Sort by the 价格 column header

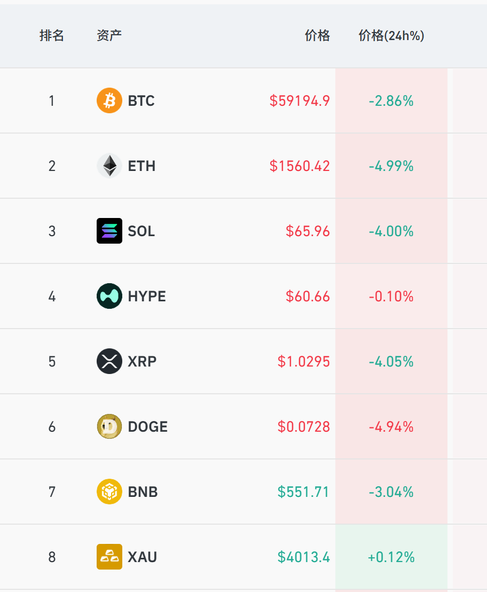[317, 35]
